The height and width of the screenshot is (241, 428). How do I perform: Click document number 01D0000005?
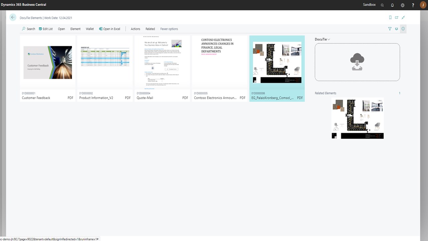201,93
